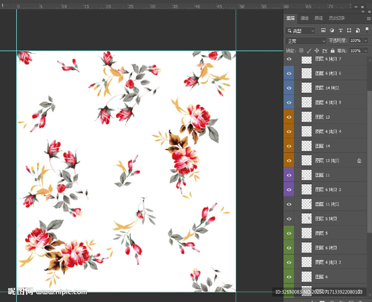Filter layers by smart object type
The height and width of the screenshot is (302, 372).
(x=358, y=30)
